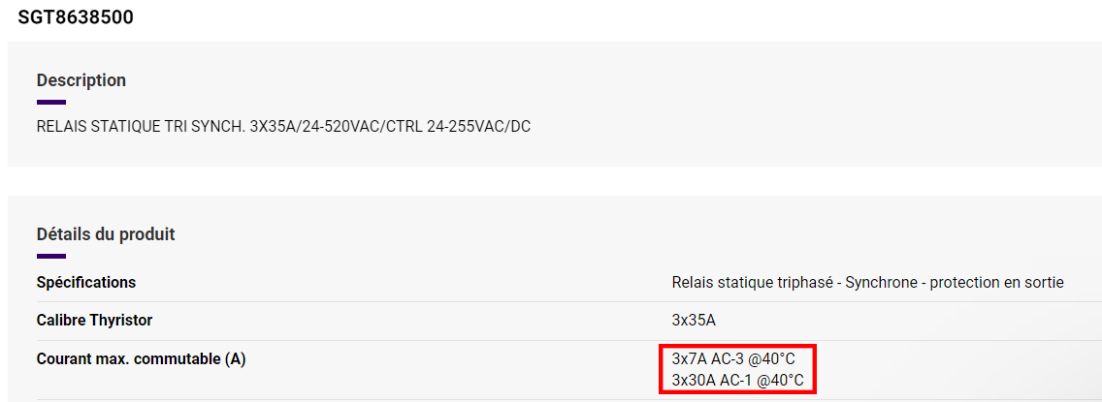This screenshot has height=402, width=1102.
Task: Click the 3x7A AC-3 @40°C line
Action: click(x=733, y=359)
